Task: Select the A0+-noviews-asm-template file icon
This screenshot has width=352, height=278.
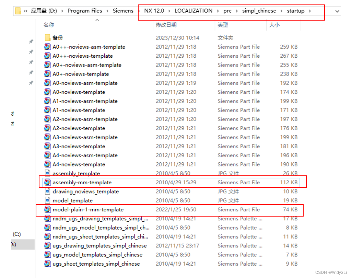Action: [x=47, y=65]
